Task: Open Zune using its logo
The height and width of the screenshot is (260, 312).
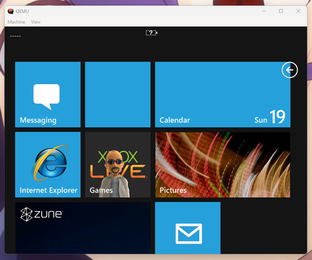Action: (x=41, y=214)
